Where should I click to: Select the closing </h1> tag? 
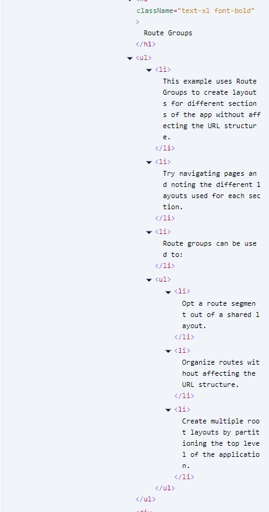click(x=146, y=44)
